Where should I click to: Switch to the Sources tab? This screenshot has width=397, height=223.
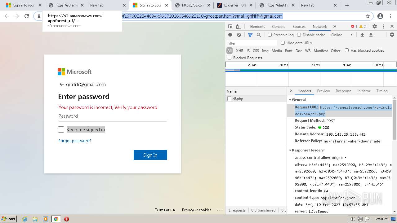pyautogui.click(x=299, y=27)
